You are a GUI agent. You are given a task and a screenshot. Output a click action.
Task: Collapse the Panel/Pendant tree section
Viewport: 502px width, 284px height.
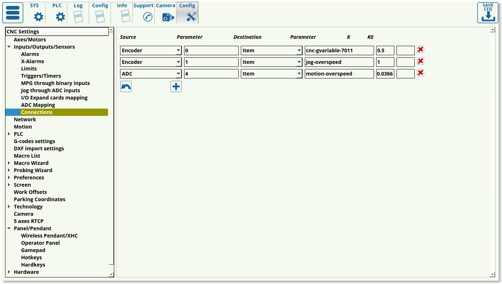(x=9, y=228)
